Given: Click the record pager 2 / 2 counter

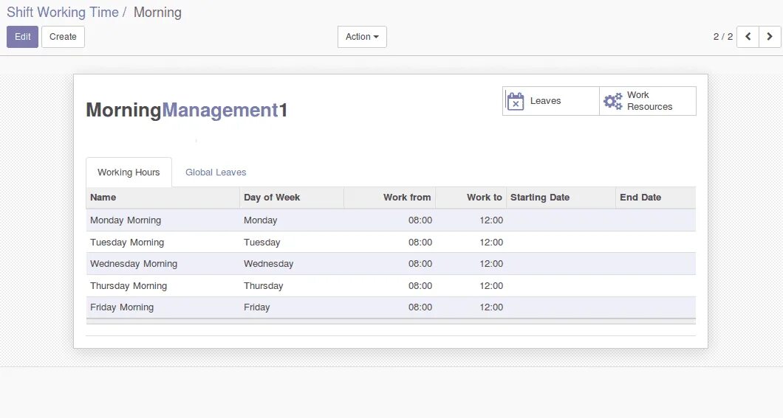Looking at the screenshot, I should pos(723,37).
